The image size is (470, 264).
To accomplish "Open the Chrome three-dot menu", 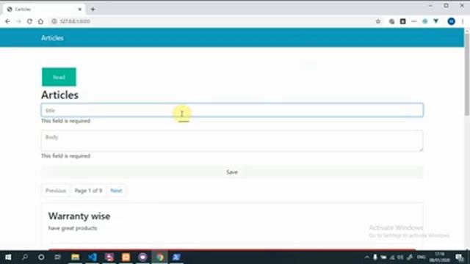I will [463, 21].
